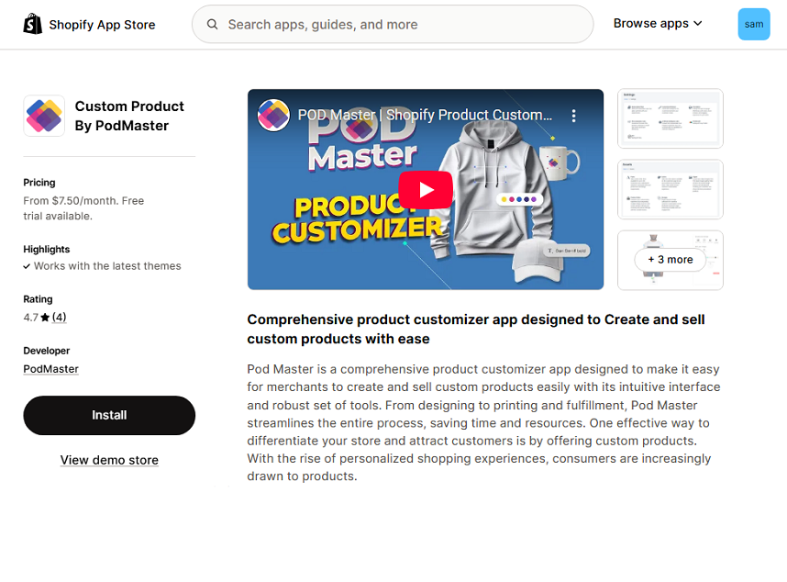Show the + 3 more screenshots
Image resolution: width=787 pixels, height=582 pixels.
pos(671,260)
